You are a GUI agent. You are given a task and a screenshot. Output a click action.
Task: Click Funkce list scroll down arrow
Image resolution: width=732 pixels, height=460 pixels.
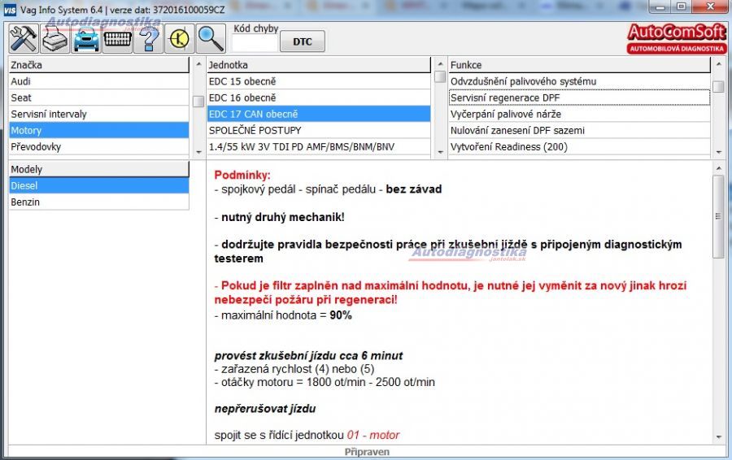click(x=718, y=152)
